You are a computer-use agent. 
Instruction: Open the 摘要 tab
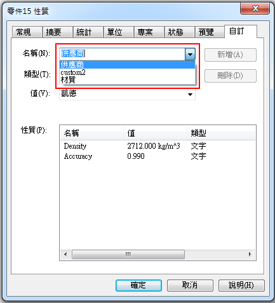(x=57, y=32)
